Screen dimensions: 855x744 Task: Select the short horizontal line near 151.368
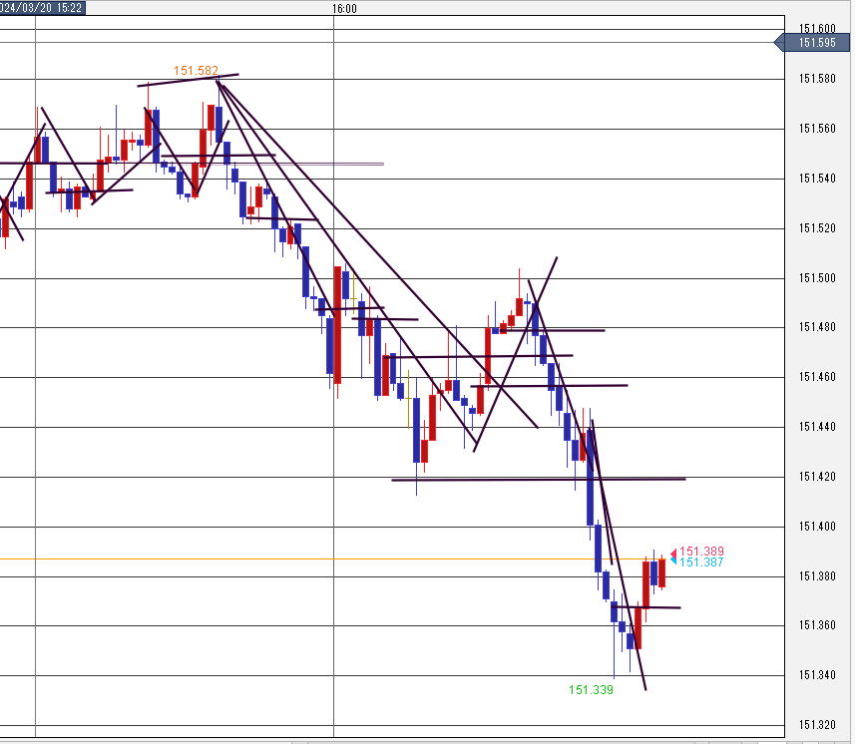(646, 606)
